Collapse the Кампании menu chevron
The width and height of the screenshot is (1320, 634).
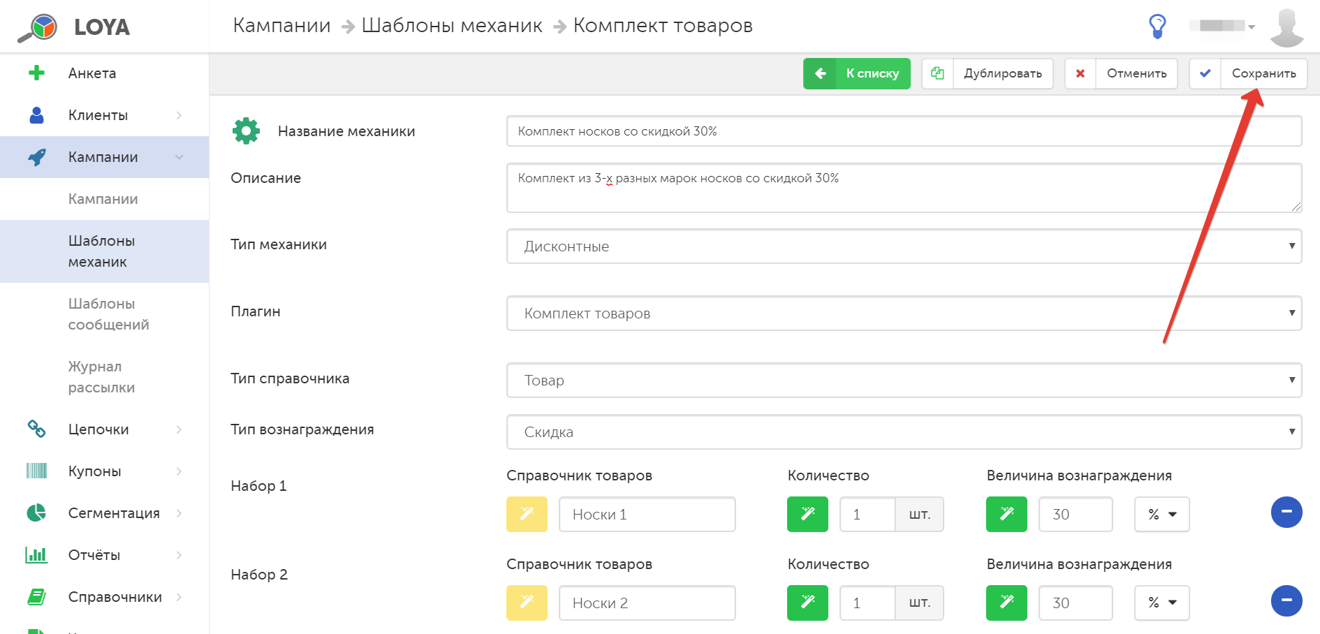tap(179, 157)
